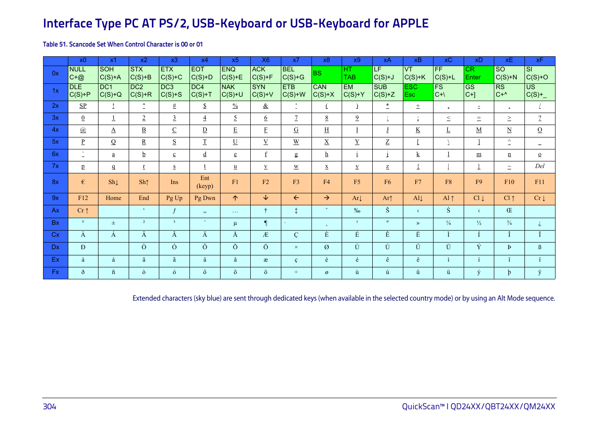Select the ß cell in row Dx

(x=540, y=248)
